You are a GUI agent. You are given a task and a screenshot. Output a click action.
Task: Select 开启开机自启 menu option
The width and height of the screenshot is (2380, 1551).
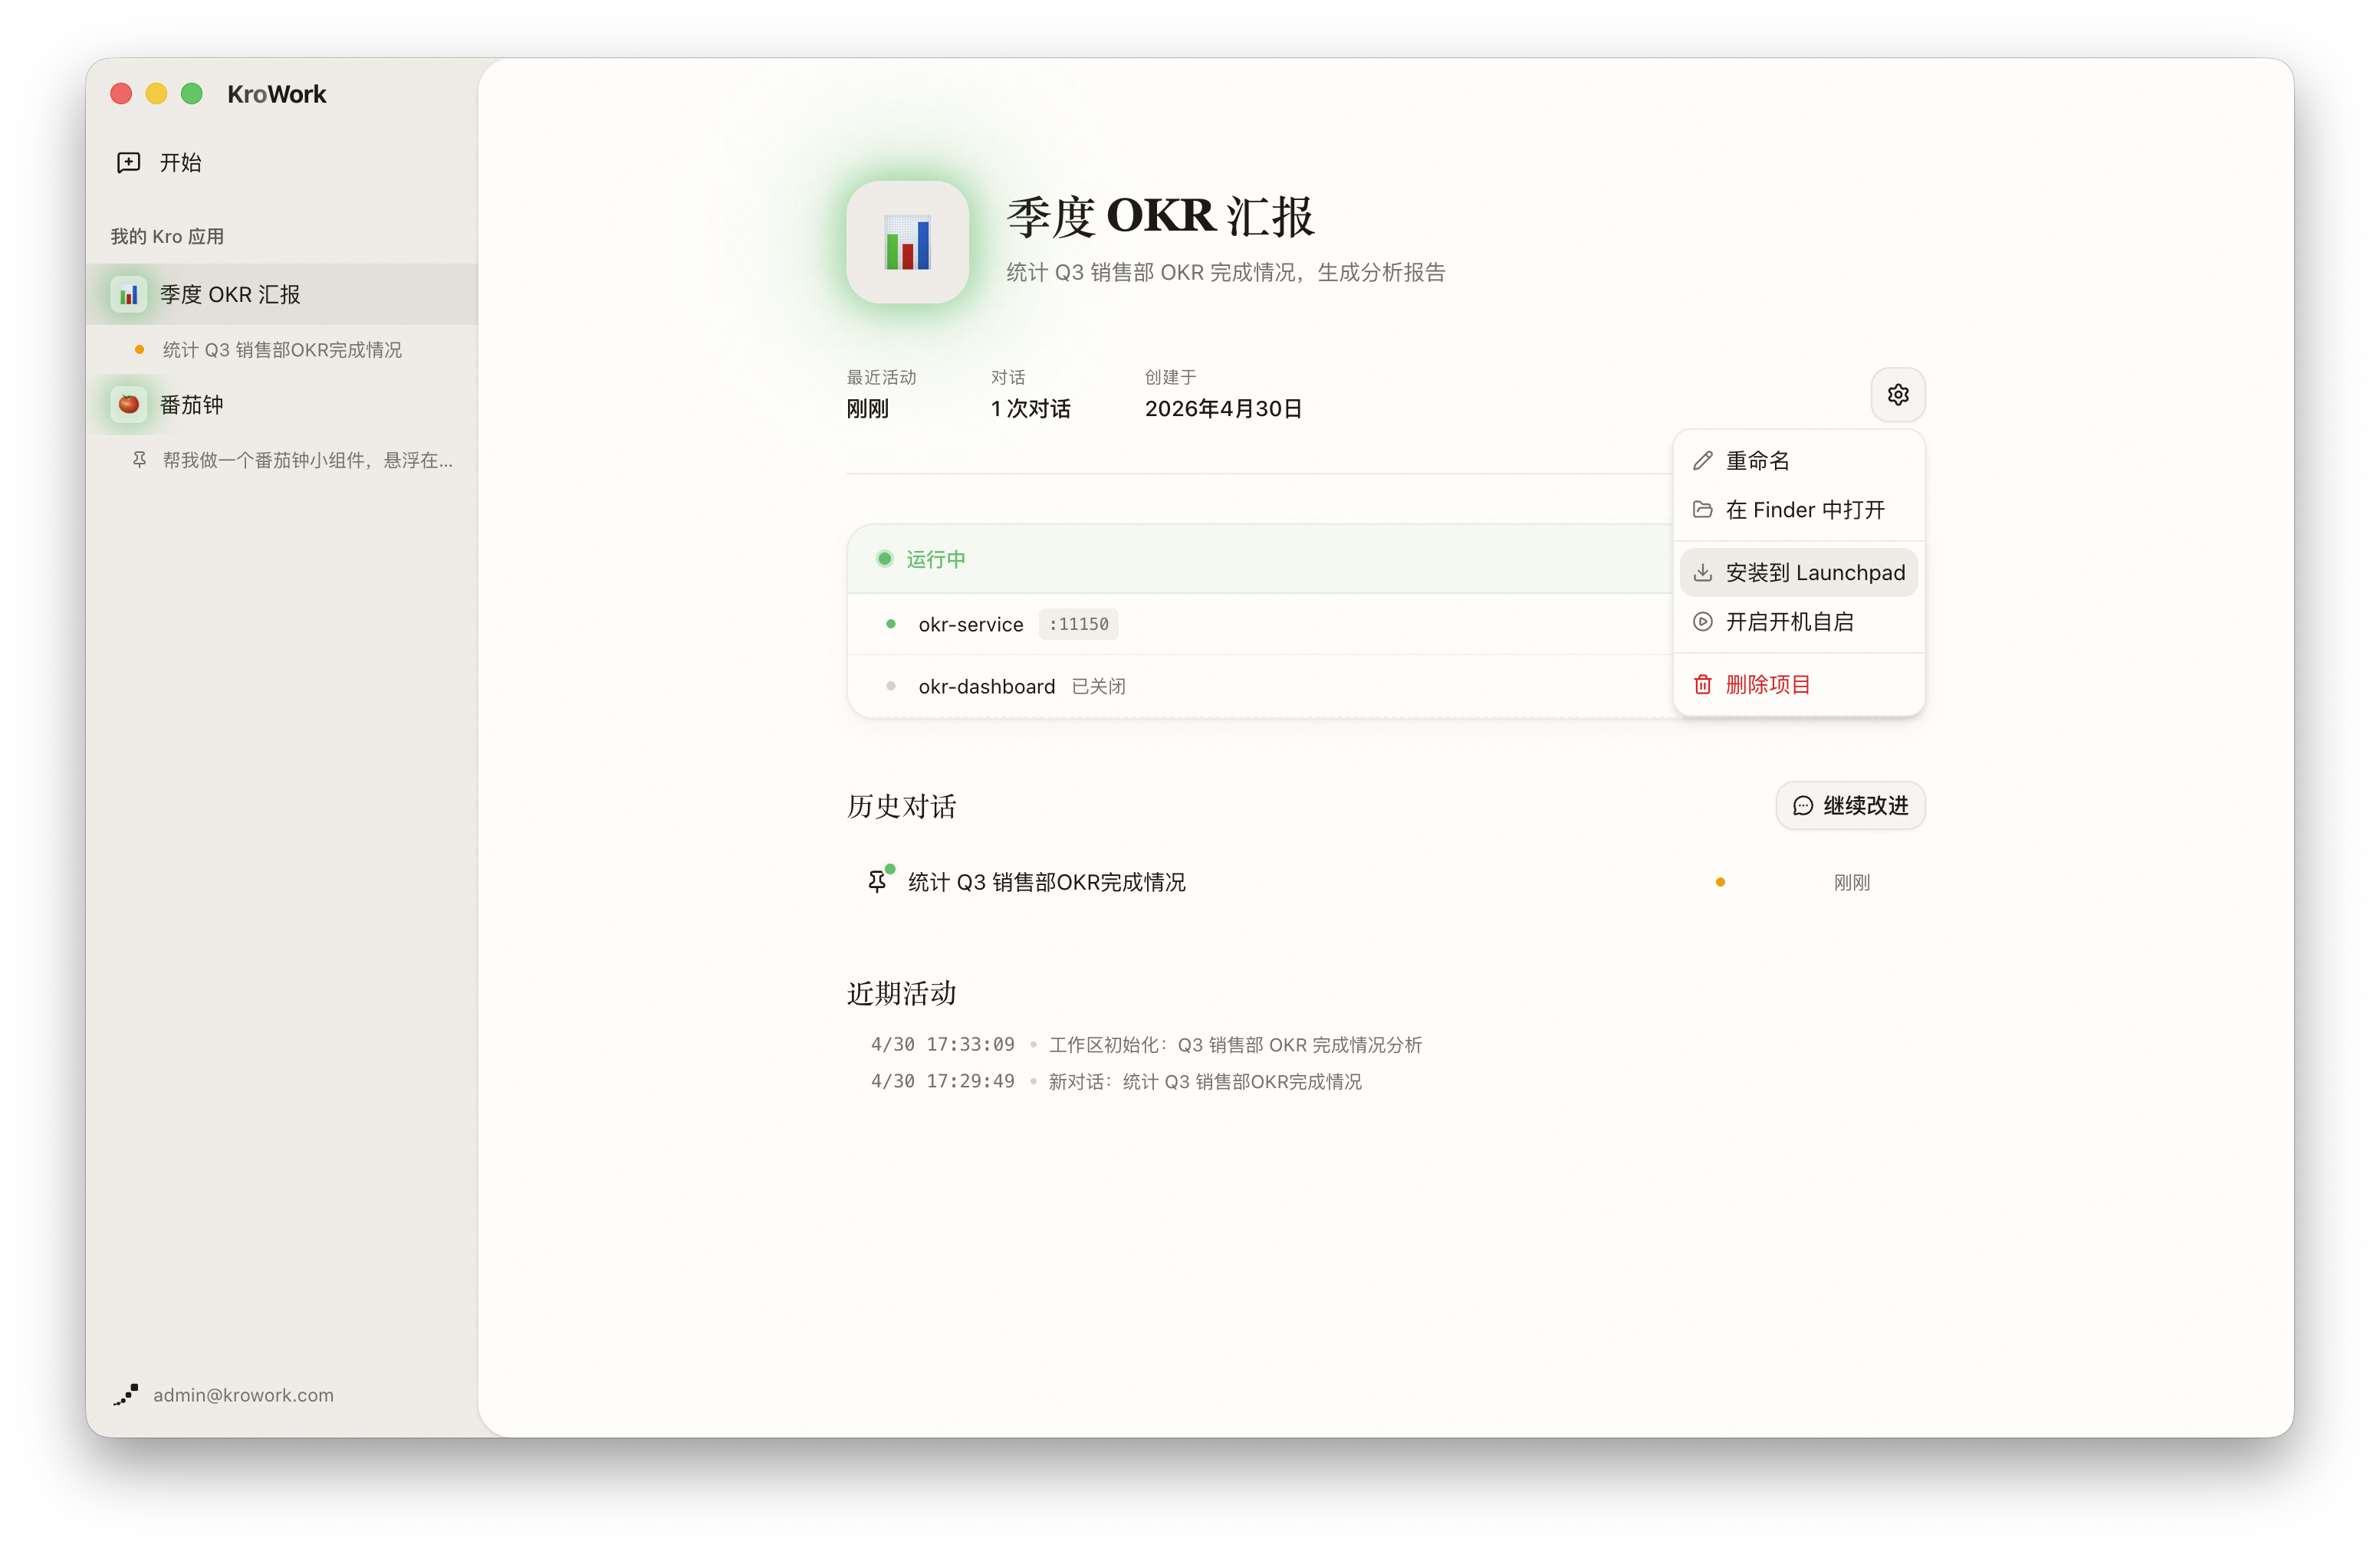point(1798,621)
